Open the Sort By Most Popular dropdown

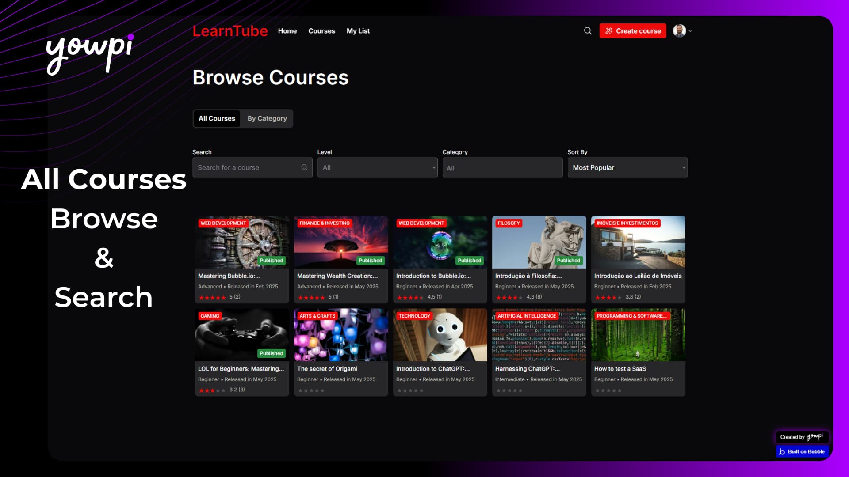coord(627,167)
